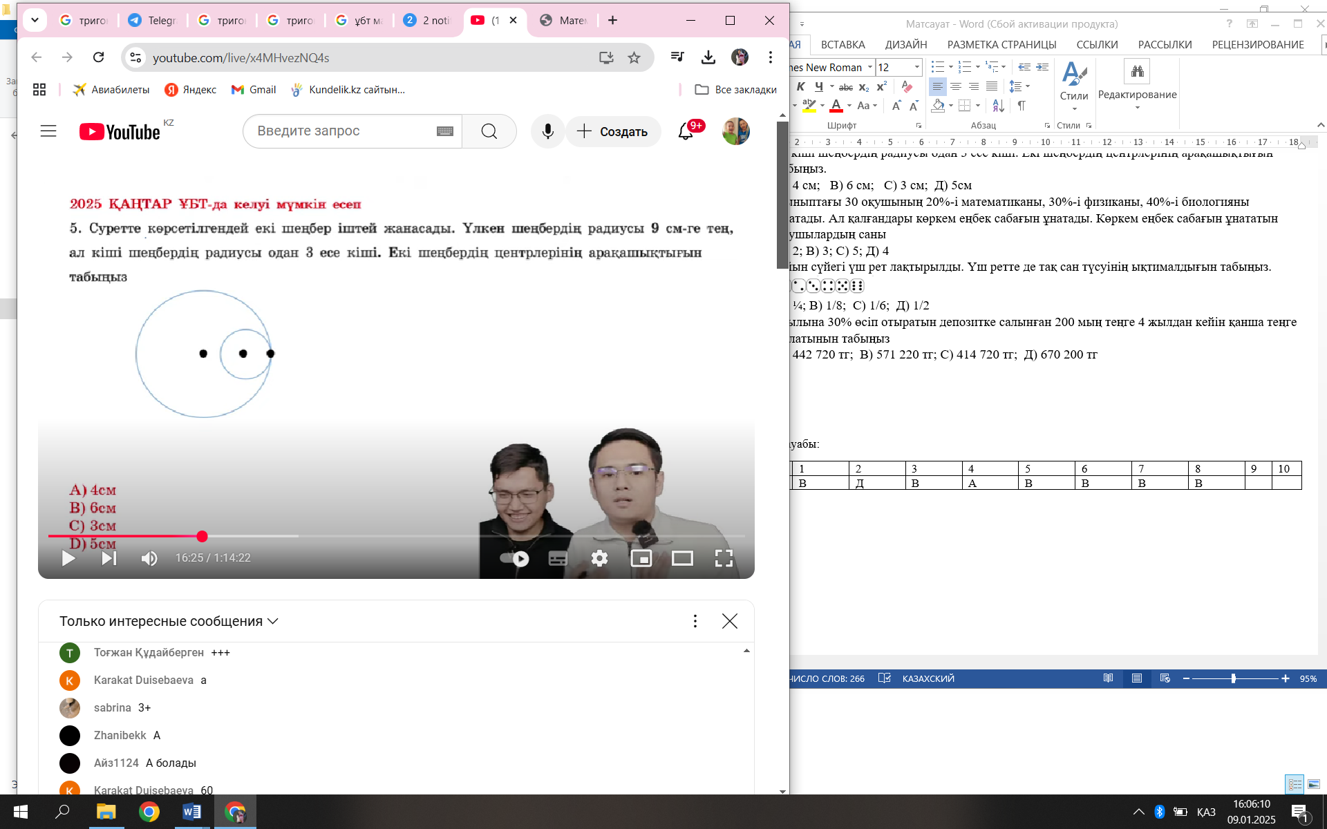Expand chat filter 'Только интересные сообщения'
The image size is (1327, 829).
coord(169,621)
